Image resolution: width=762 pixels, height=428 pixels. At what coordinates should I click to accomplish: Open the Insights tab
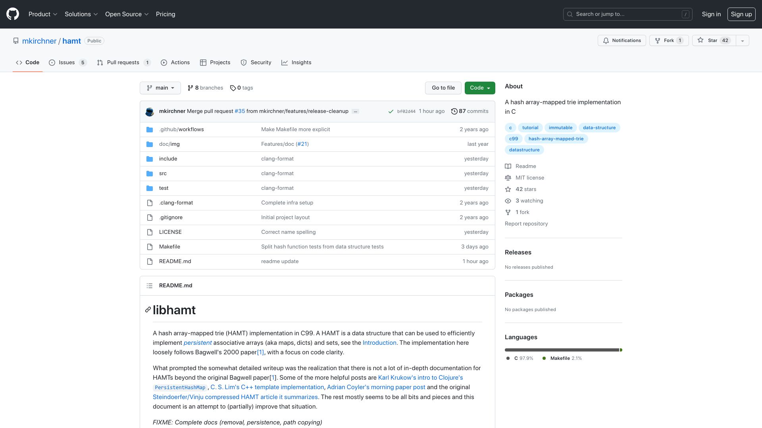tap(296, 63)
